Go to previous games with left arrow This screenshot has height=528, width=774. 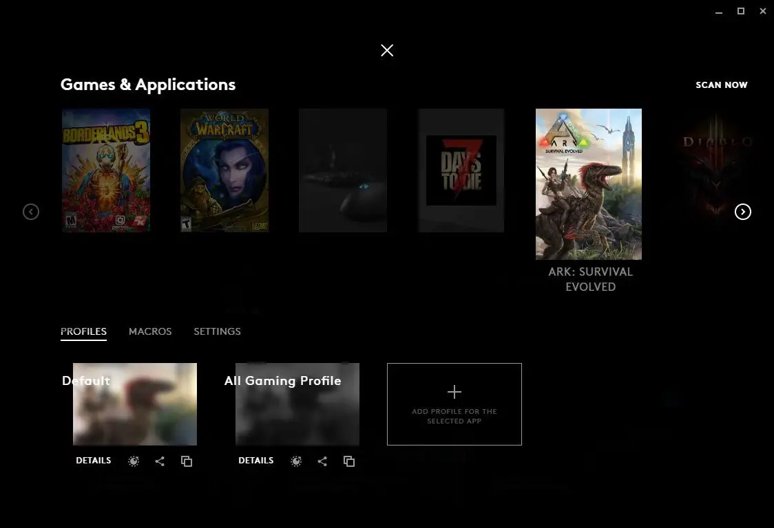click(x=31, y=212)
